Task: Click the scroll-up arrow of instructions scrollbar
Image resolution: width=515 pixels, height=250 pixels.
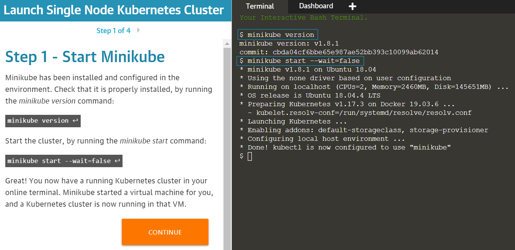Action: pos(227,44)
